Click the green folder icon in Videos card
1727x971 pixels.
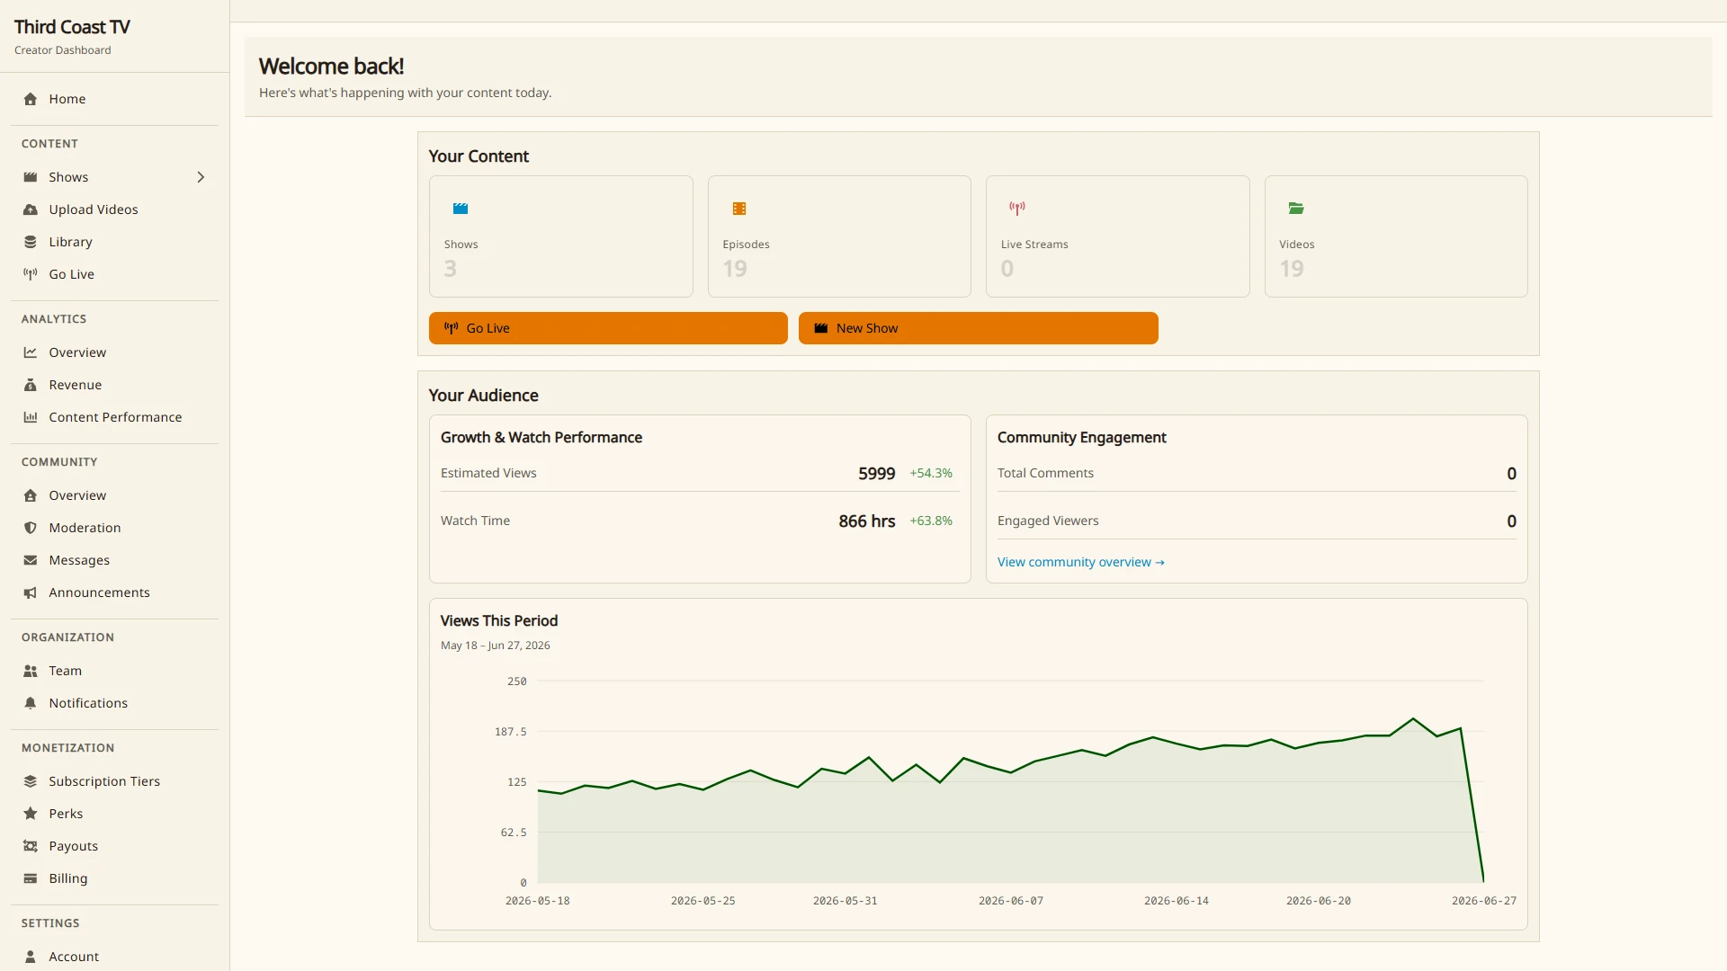[1296, 209]
